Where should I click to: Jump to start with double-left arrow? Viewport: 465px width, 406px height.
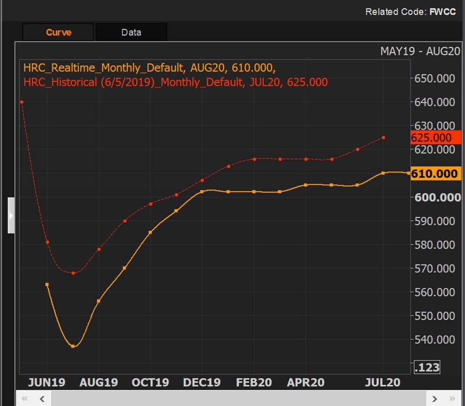point(25,399)
